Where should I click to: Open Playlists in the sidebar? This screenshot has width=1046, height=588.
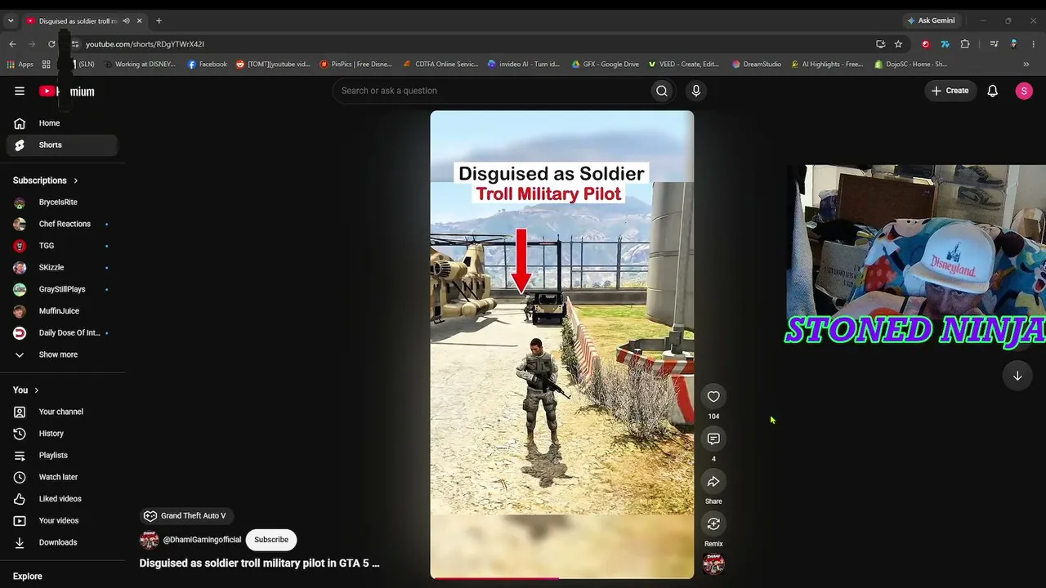pos(62,455)
